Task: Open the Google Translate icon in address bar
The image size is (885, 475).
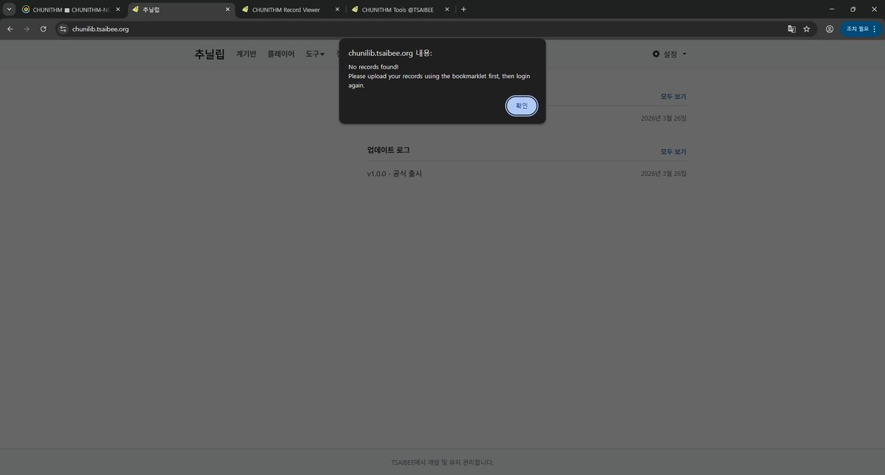Action: point(791,29)
